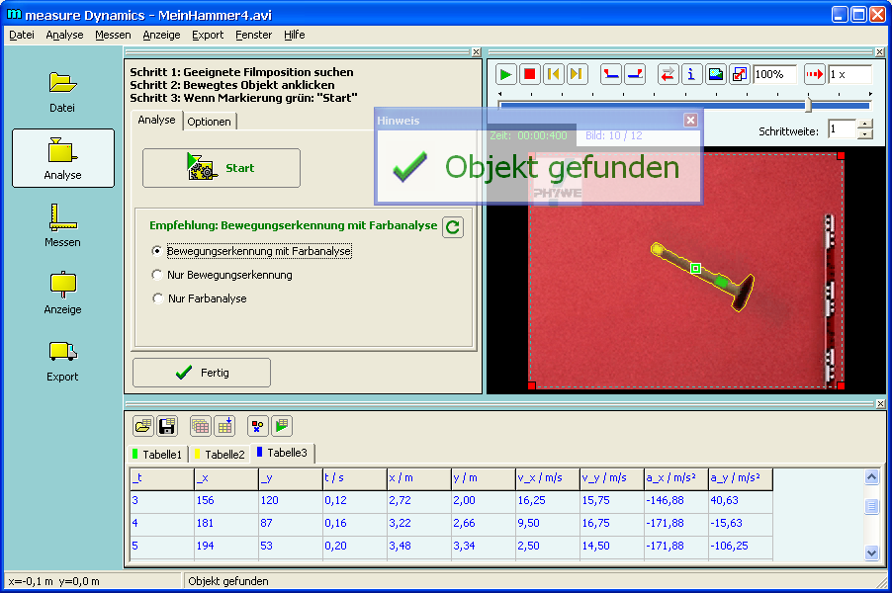Set the start mark of the video
The image size is (892, 593).
pyautogui.click(x=611, y=74)
